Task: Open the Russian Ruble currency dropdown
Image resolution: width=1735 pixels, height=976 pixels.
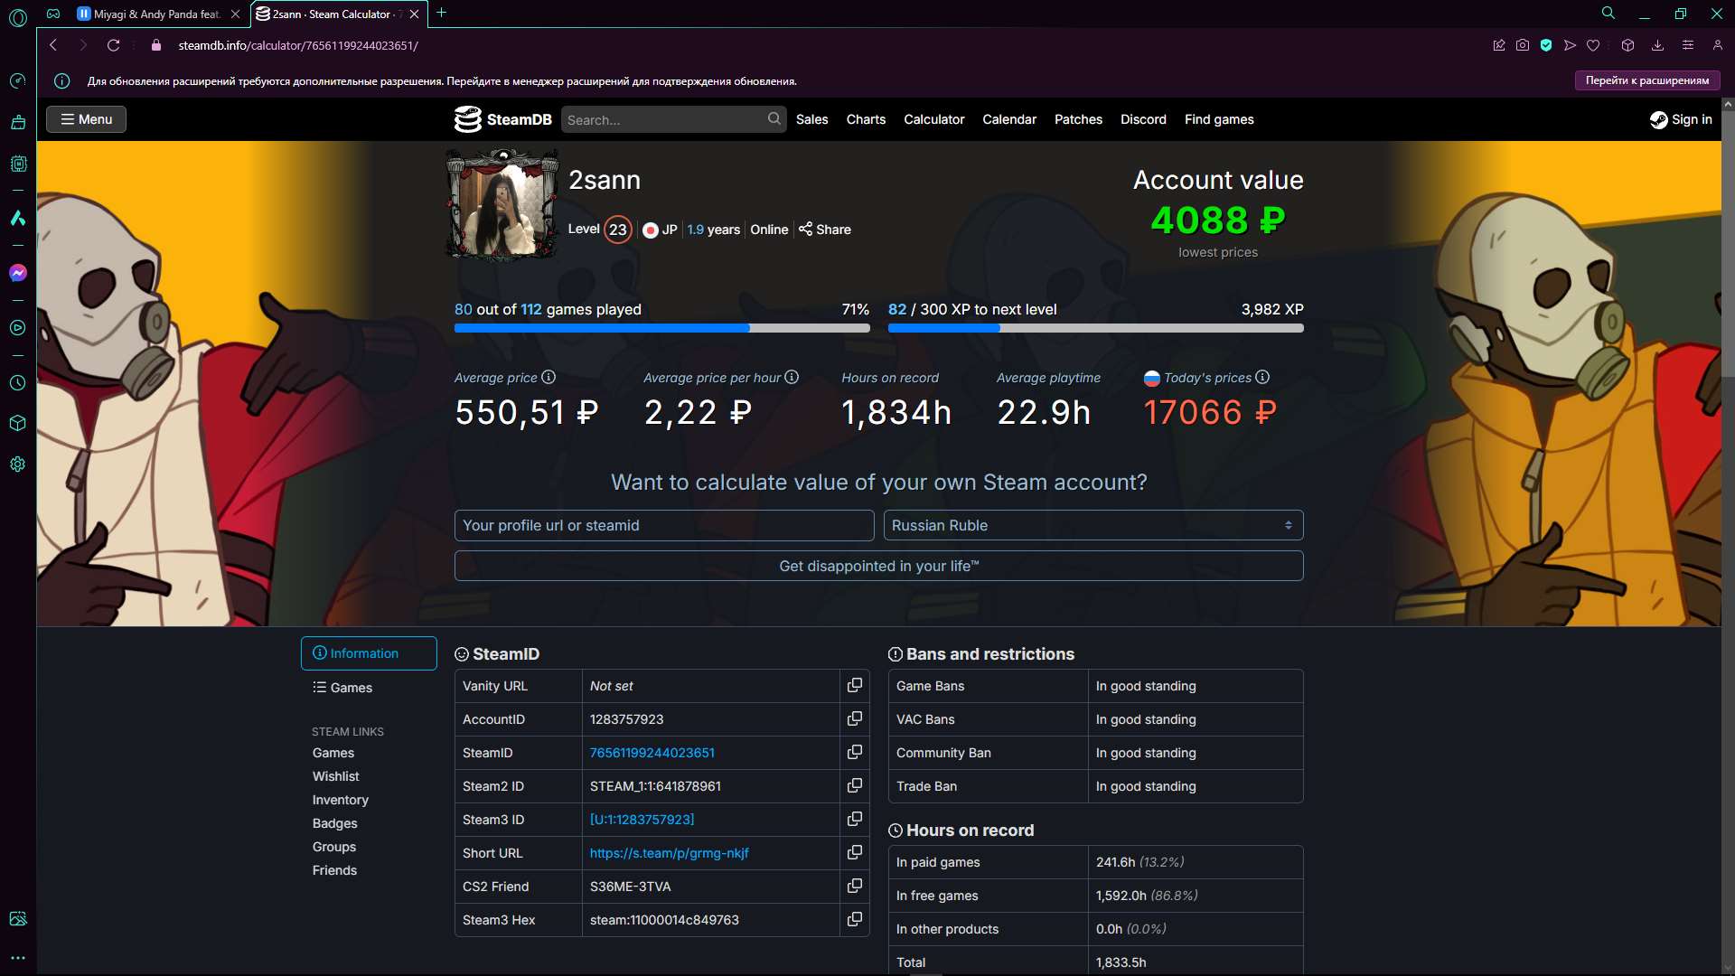Action: [x=1093, y=525]
